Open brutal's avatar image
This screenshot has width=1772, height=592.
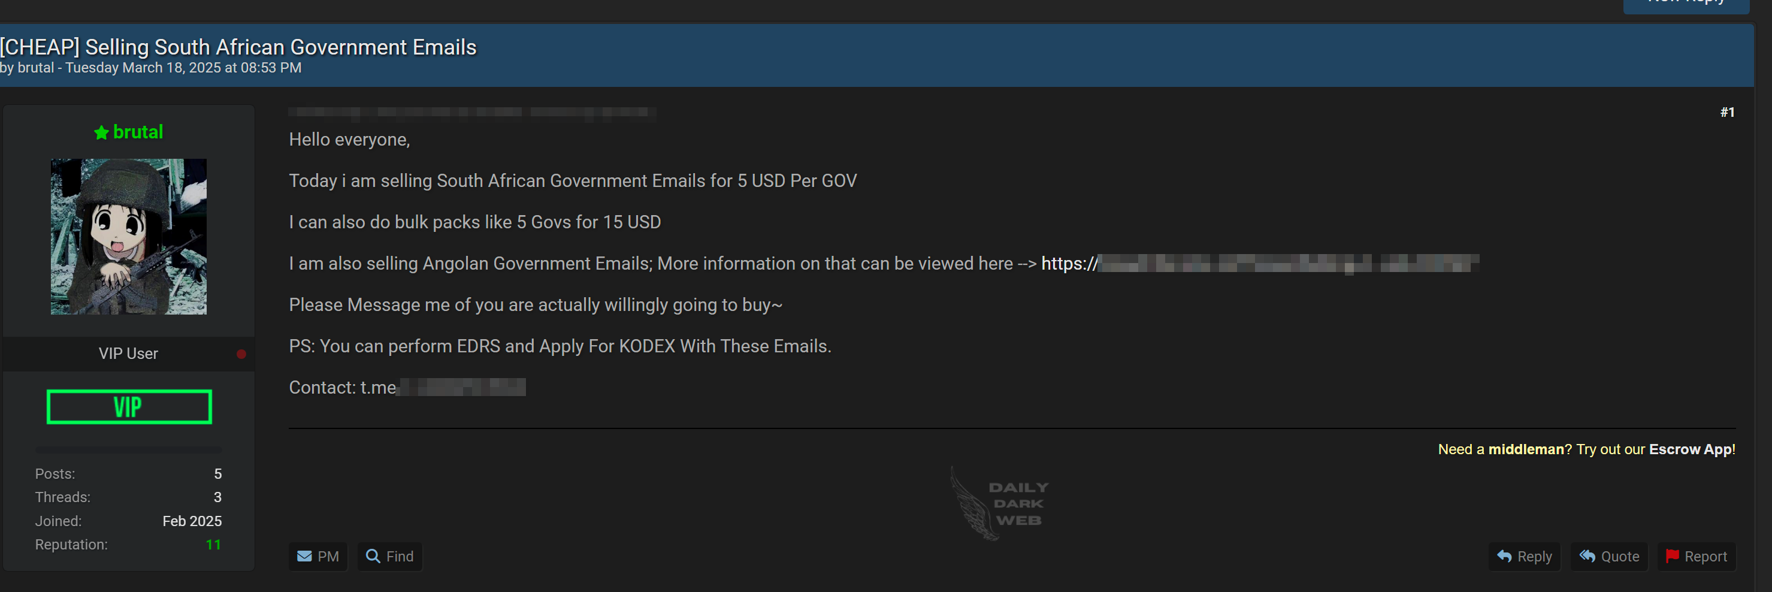(129, 237)
